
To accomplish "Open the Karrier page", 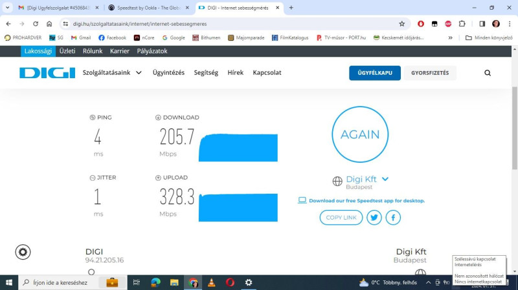I will [x=120, y=51].
